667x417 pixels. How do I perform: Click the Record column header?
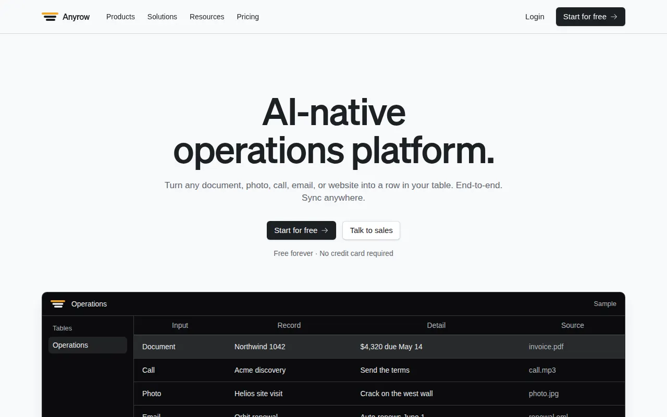coord(289,325)
